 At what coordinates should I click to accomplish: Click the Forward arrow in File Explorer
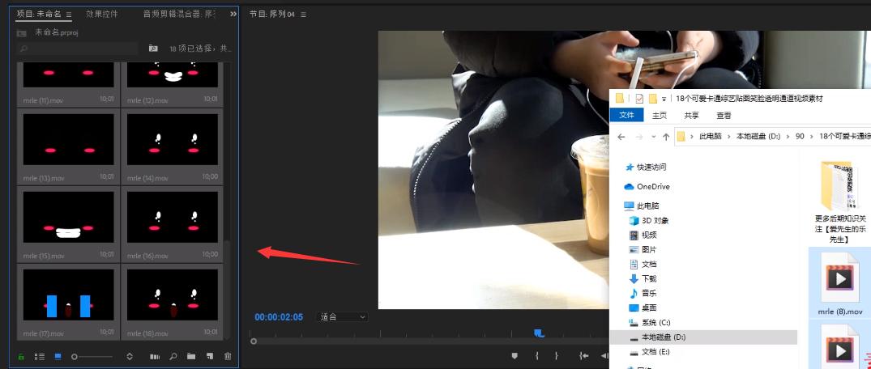(x=638, y=137)
